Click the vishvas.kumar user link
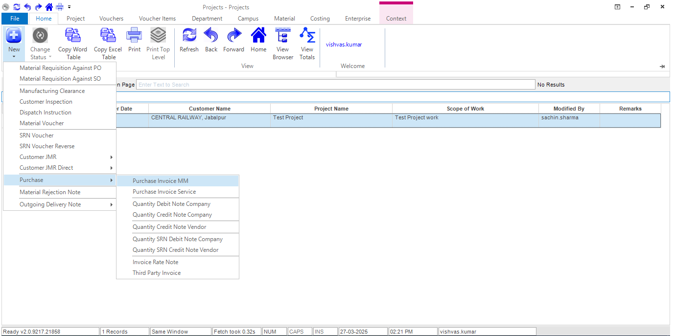Image resolution: width=674 pixels, height=336 pixels. (344, 45)
